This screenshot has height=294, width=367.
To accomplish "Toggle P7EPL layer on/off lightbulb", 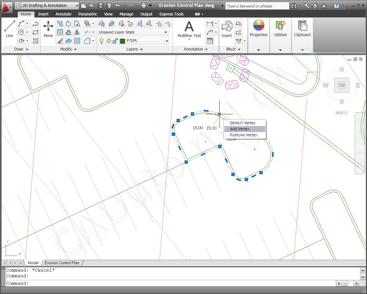I will (101, 41).
